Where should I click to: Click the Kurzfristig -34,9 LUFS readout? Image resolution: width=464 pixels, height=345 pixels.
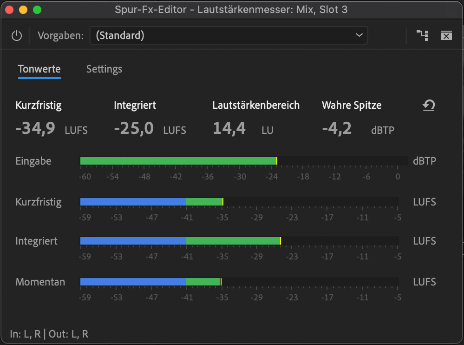pyautogui.click(x=35, y=129)
